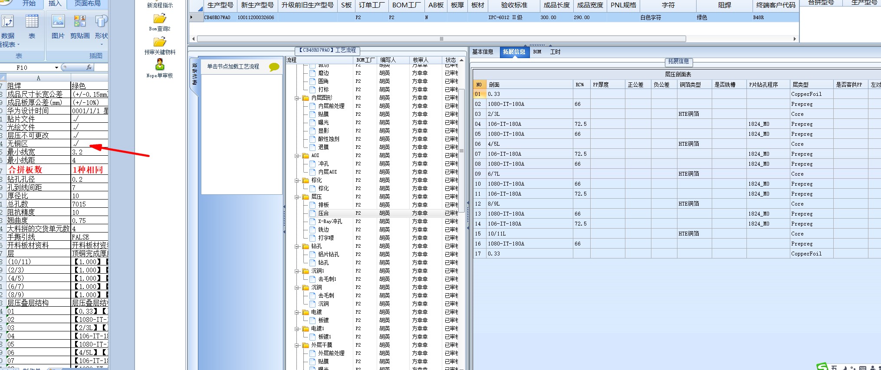Click the document icon beside 铝片钻孔
This screenshot has height=370, width=881.
click(312, 255)
